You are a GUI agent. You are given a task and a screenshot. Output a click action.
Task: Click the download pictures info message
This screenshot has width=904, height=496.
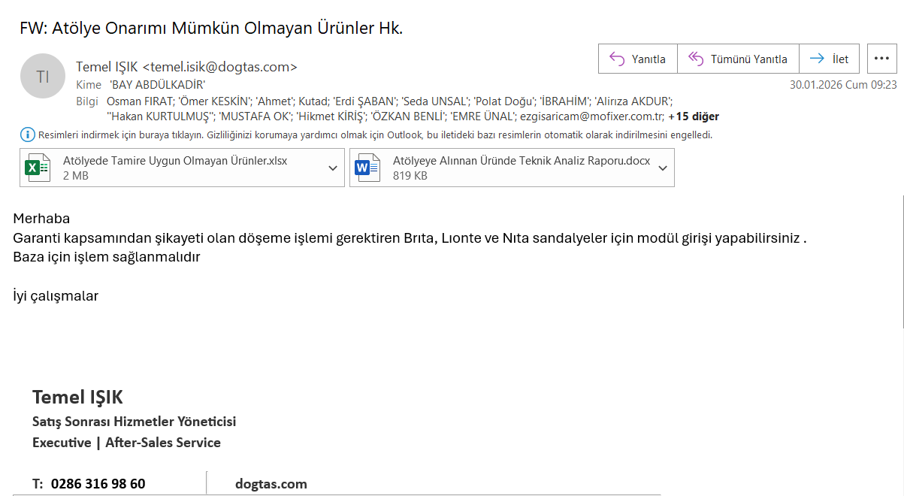pyautogui.click(x=375, y=135)
